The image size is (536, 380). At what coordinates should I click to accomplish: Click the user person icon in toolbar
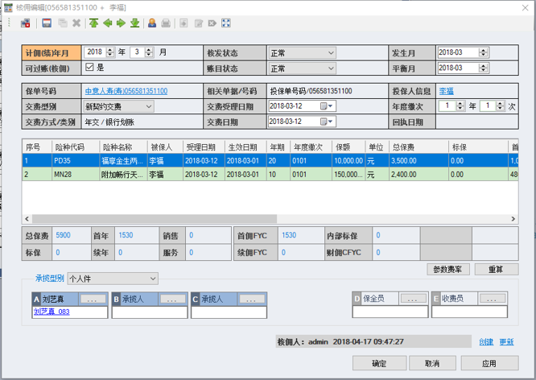pos(152,23)
